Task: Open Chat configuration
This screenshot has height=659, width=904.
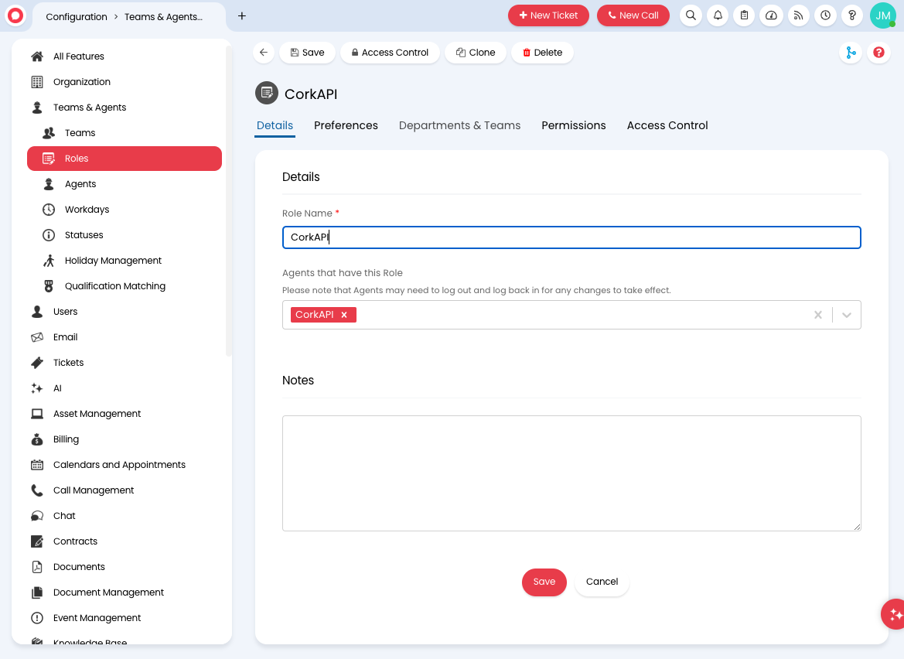Action: click(x=125, y=516)
